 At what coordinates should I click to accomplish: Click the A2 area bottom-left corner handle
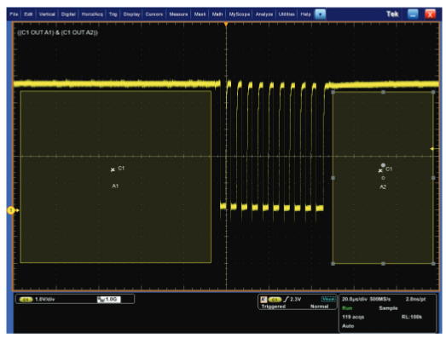pyautogui.click(x=333, y=264)
